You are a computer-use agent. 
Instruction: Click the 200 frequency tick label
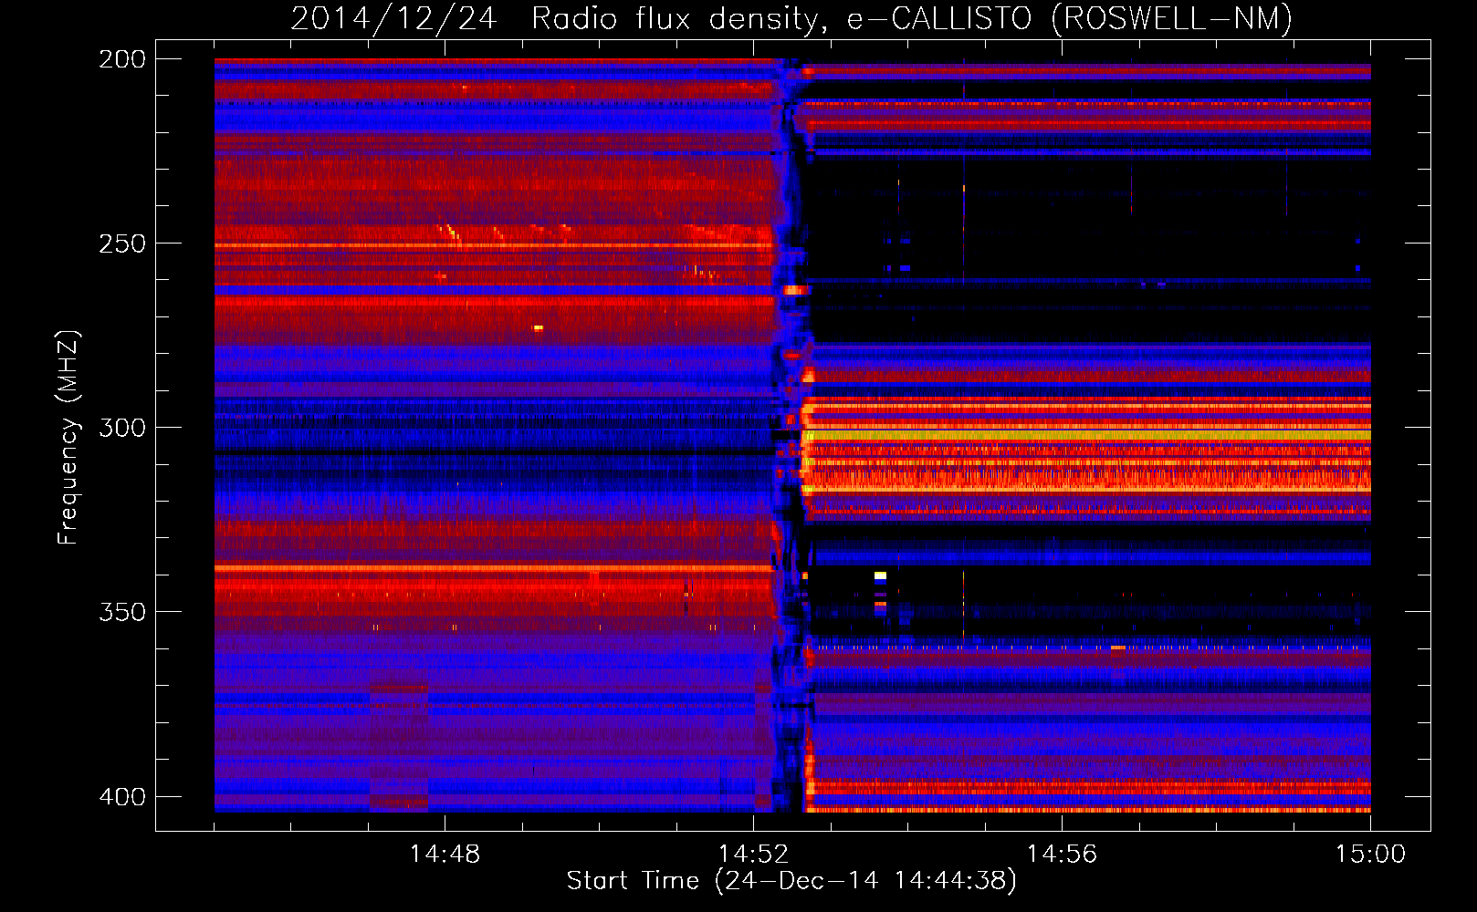click(x=122, y=59)
